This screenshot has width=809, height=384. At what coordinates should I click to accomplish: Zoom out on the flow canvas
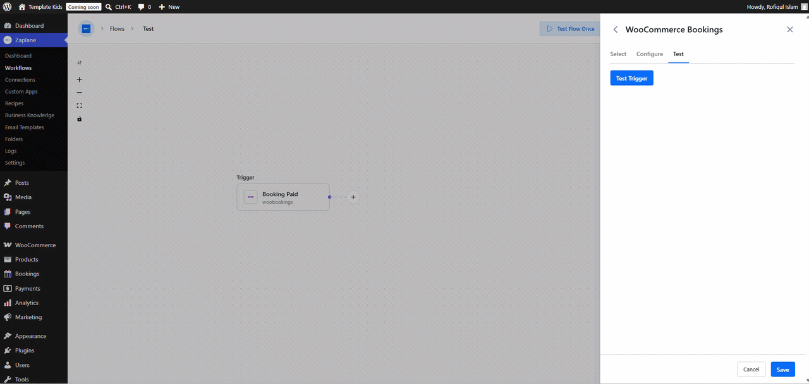pos(79,93)
